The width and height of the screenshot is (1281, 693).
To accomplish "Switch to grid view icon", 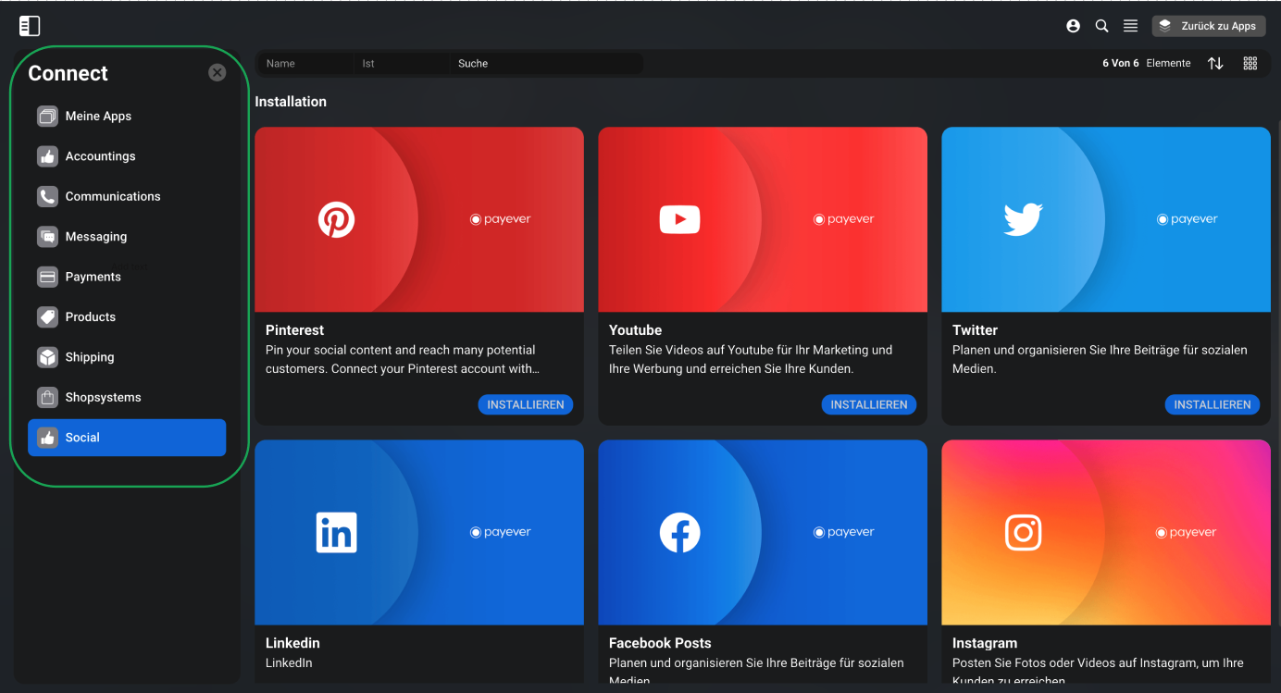I will [1250, 63].
